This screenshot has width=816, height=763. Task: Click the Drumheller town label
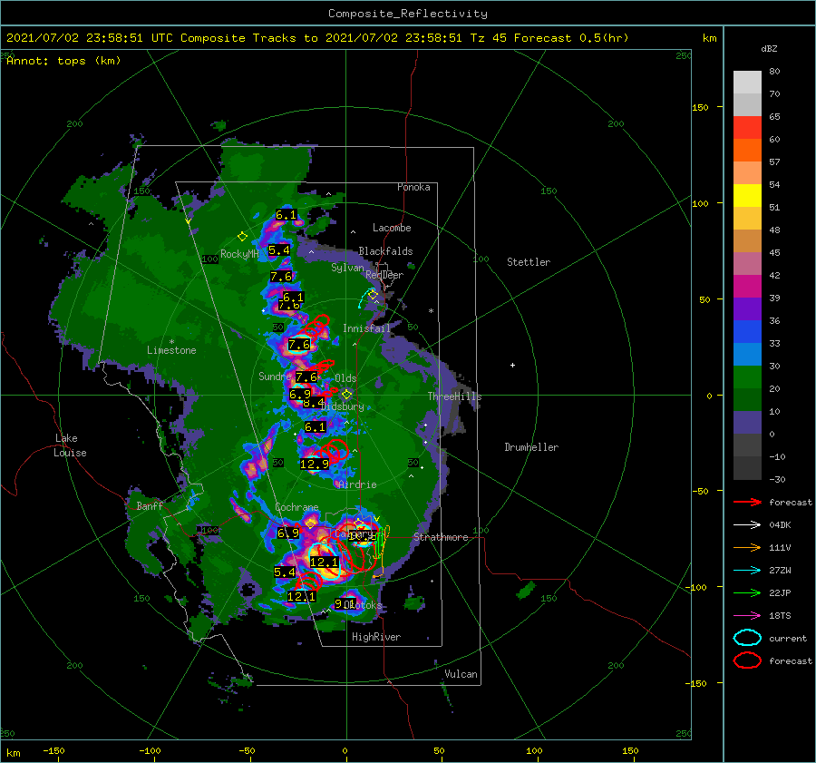[x=531, y=447]
